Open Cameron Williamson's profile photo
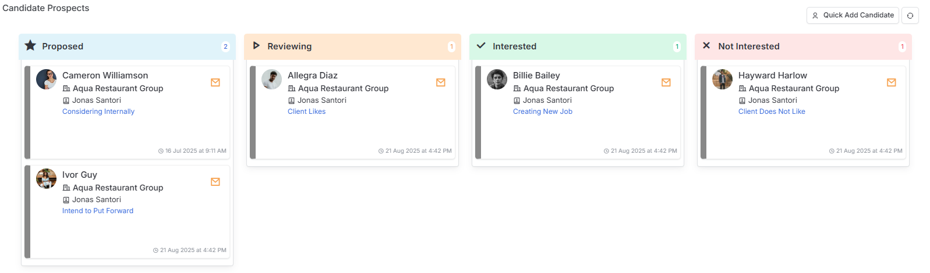This screenshot has height=273, width=930. tap(46, 80)
